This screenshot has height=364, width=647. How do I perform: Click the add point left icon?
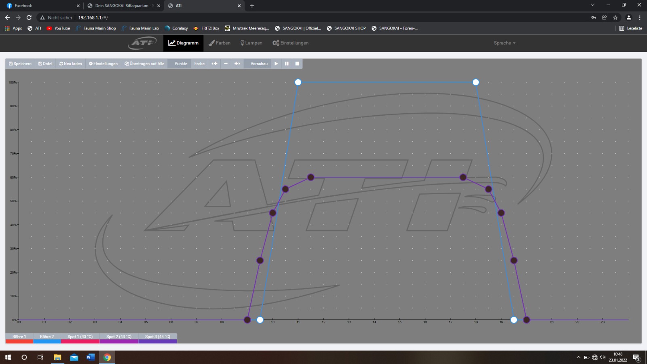click(214, 63)
